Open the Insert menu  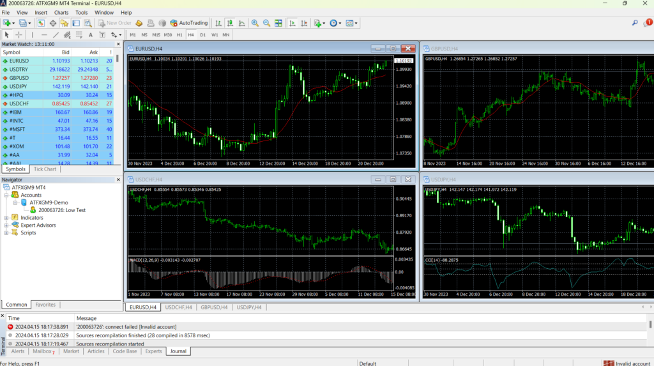click(41, 13)
